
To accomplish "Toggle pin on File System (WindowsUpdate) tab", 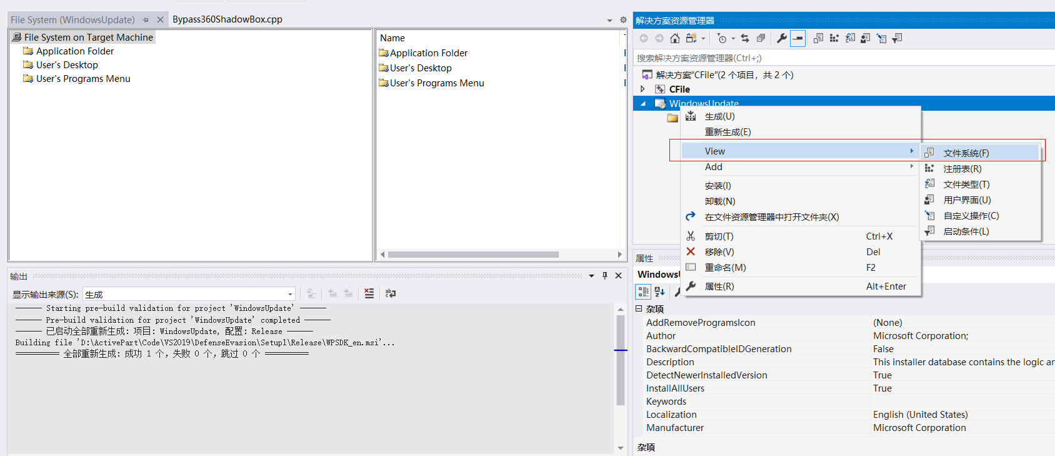I will point(146,20).
